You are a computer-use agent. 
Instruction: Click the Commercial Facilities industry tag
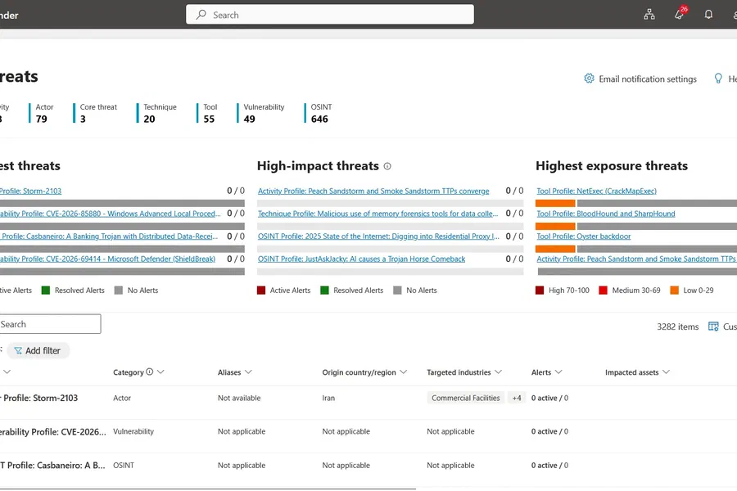466,398
